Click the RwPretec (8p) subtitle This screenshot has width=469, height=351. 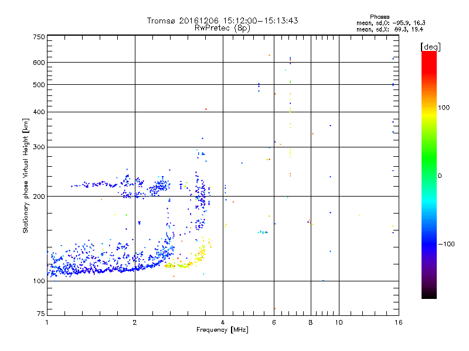(222, 27)
